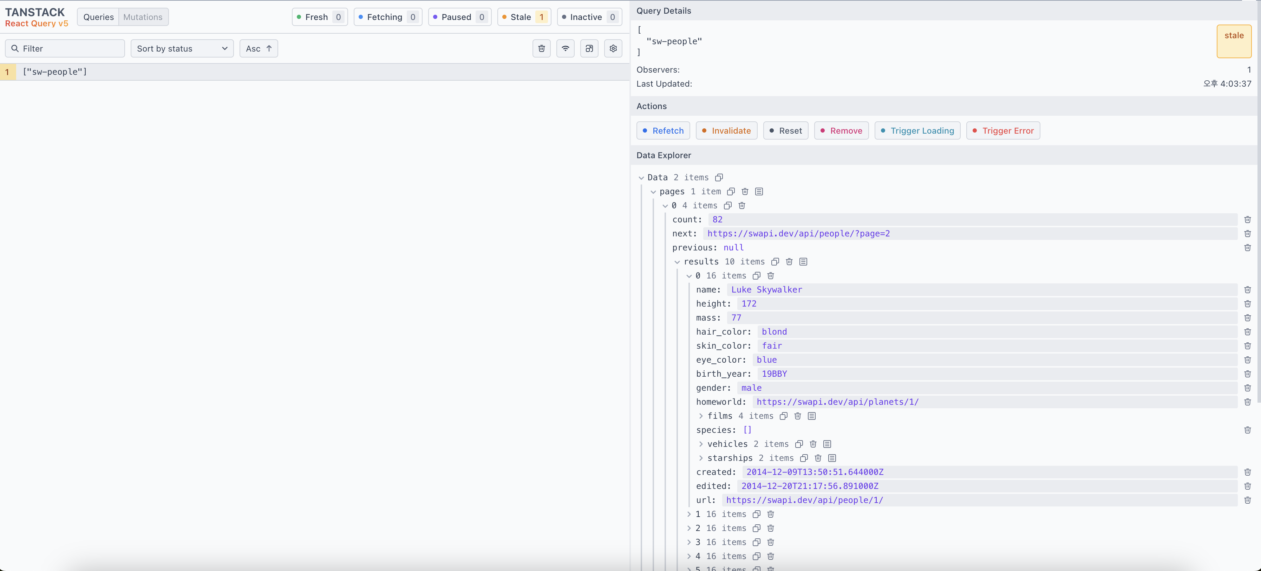
Task: Copy the results array to clipboard
Action: tap(776, 262)
